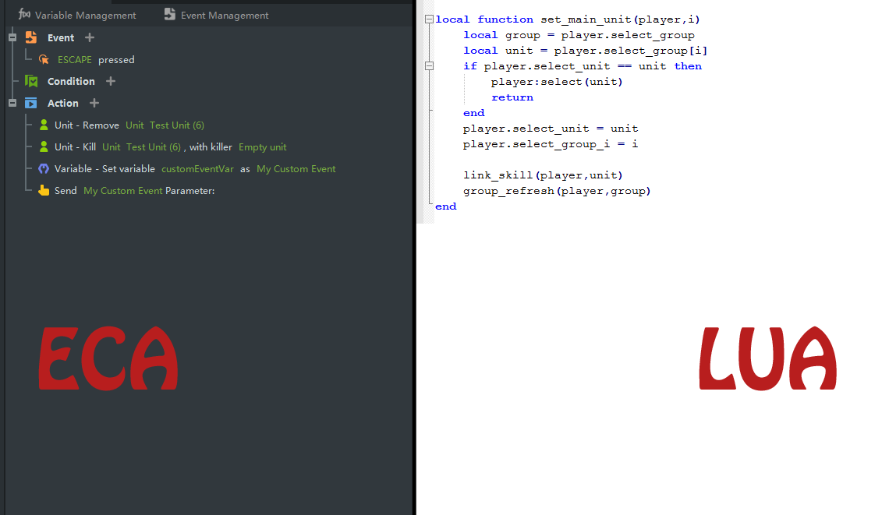This screenshot has width=889, height=515.
Task: Click the set_main_unit function name
Action: [586, 19]
